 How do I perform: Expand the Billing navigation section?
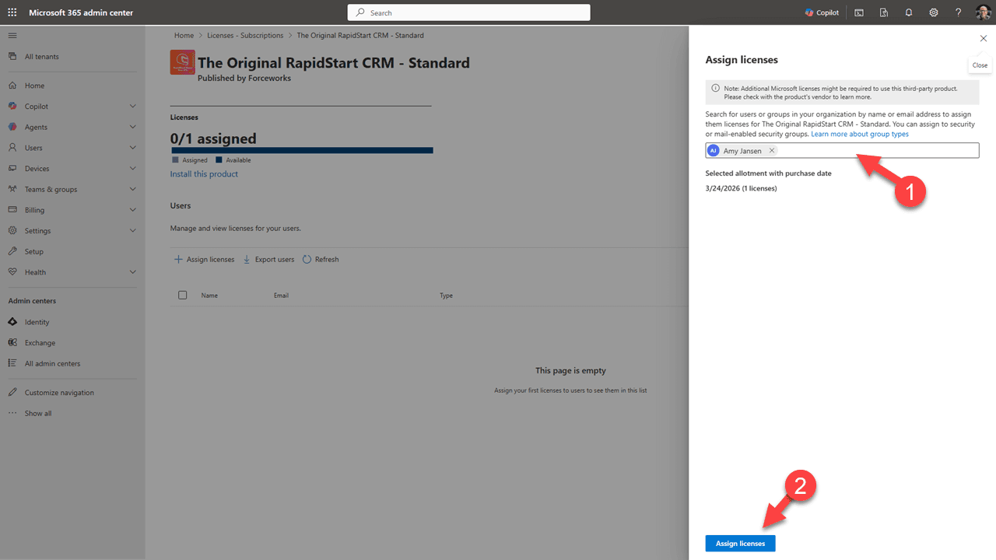tap(132, 210)
